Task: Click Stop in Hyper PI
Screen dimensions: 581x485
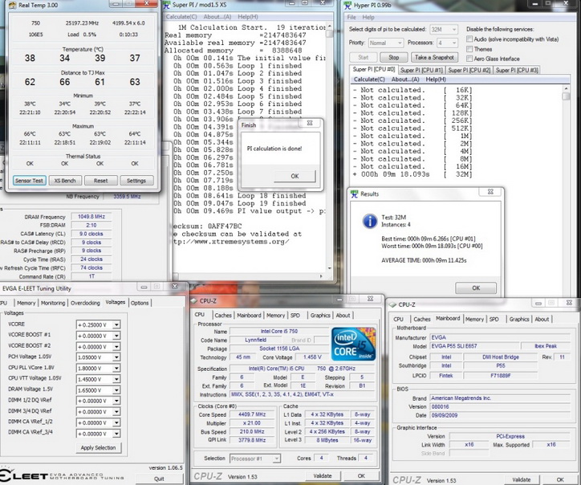Action: click(393, 58)
